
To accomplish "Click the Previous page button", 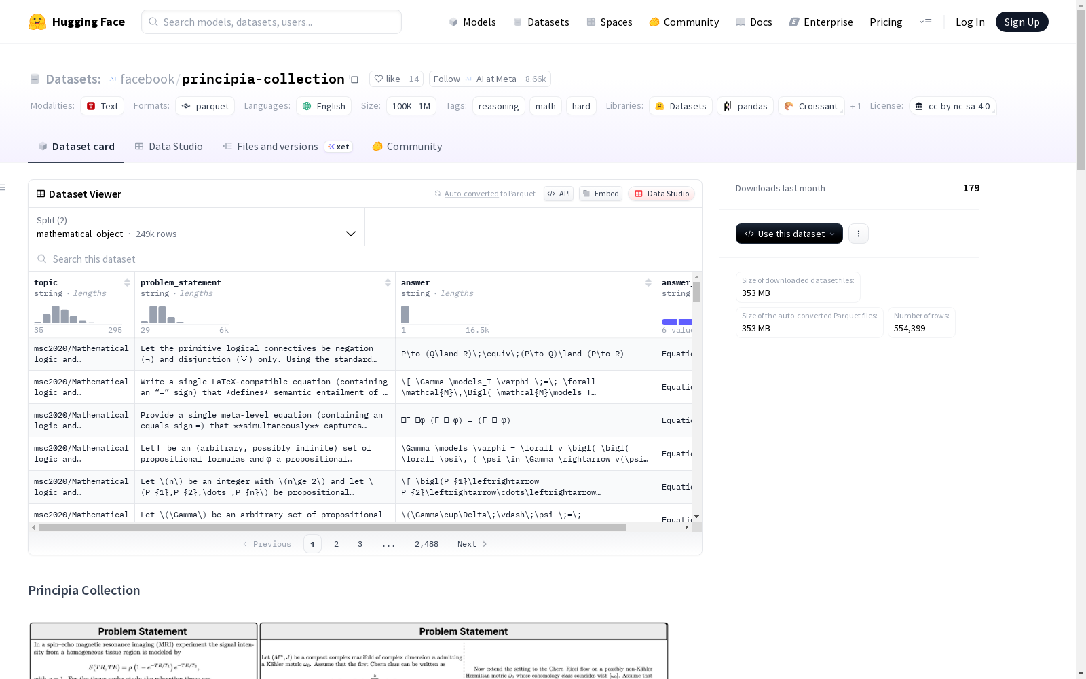I will tap(267, 544).
